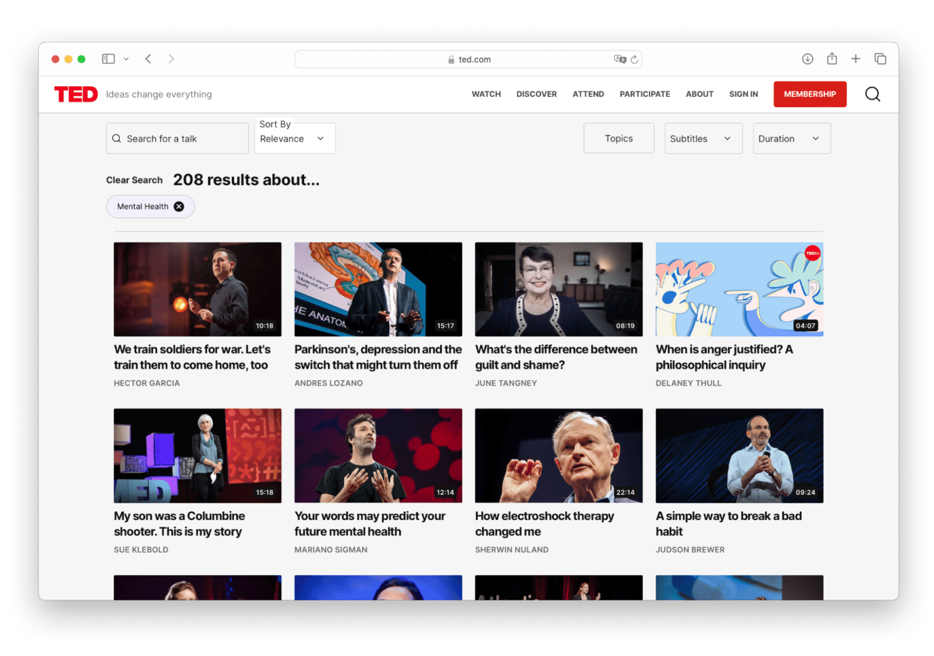Open "How electroshock therapy changed me" title

coord(545,524)
